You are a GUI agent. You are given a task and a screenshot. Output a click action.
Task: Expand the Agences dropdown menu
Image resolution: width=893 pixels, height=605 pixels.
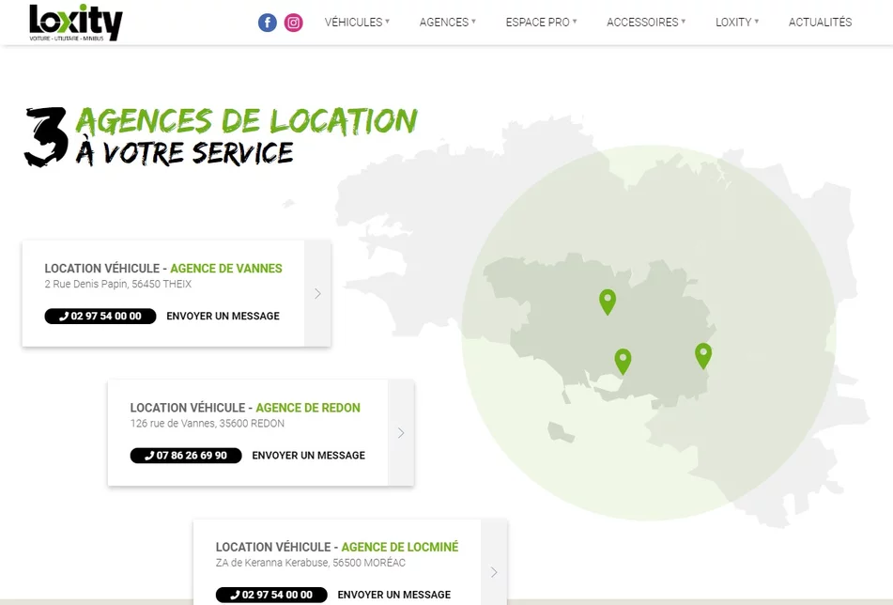click(447, 23)
